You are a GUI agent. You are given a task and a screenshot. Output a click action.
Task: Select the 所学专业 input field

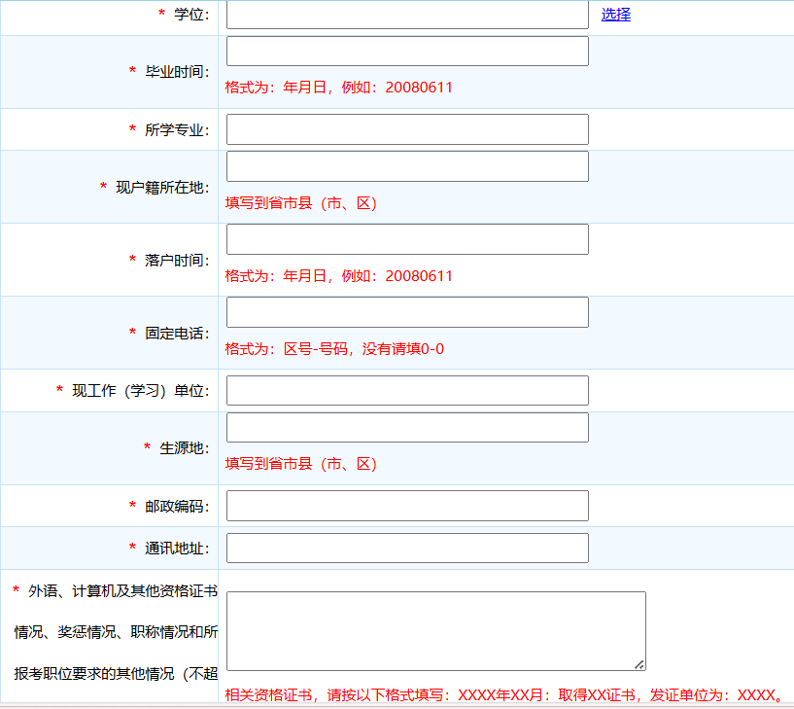pyautogui.click(x=407, y=129)
